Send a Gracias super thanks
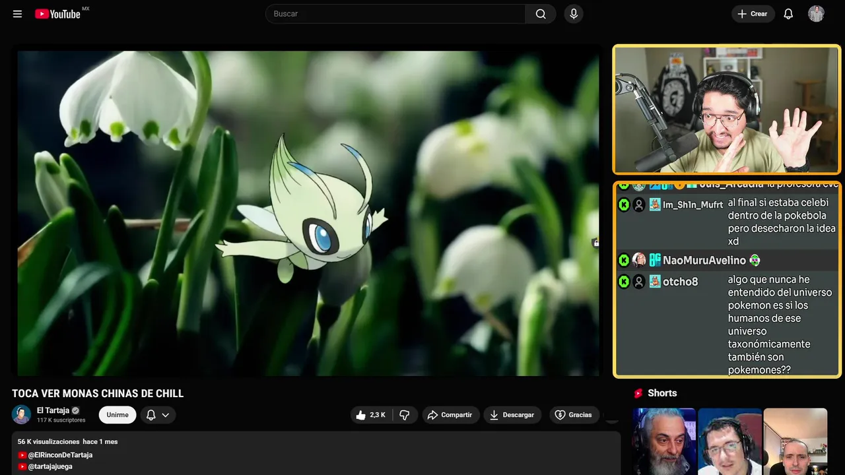Image resolution: width=845 pixels, height=475 pixels. point(574,415)
